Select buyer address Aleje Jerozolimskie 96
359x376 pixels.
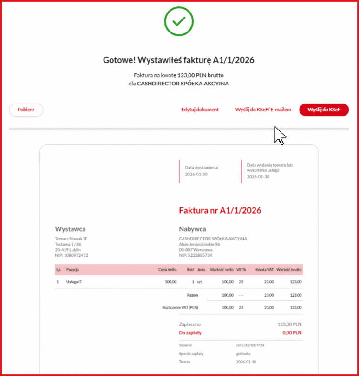point(199,244)
